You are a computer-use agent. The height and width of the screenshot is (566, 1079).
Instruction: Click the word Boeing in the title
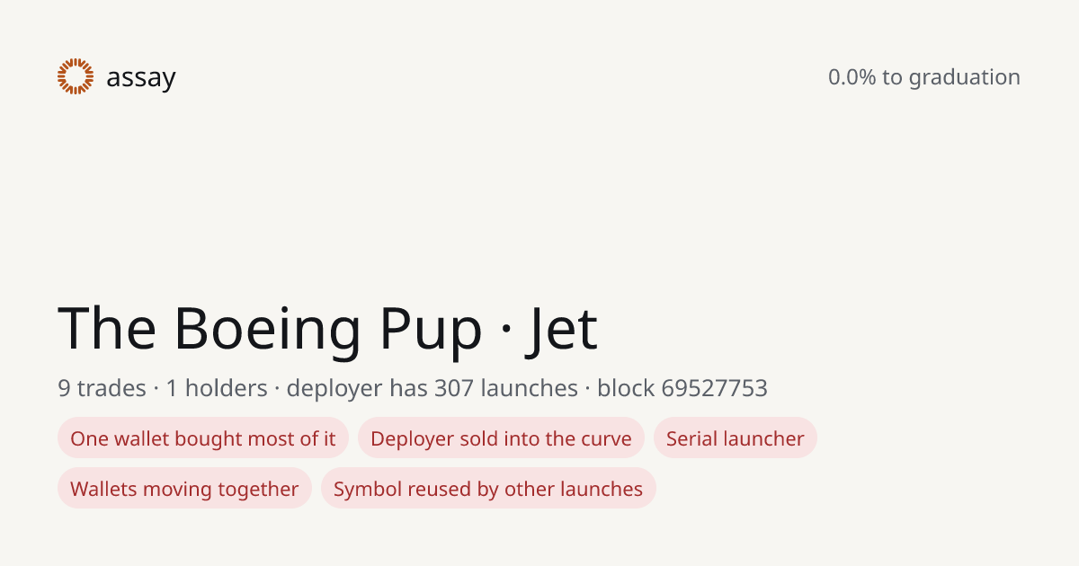(269, 329)
